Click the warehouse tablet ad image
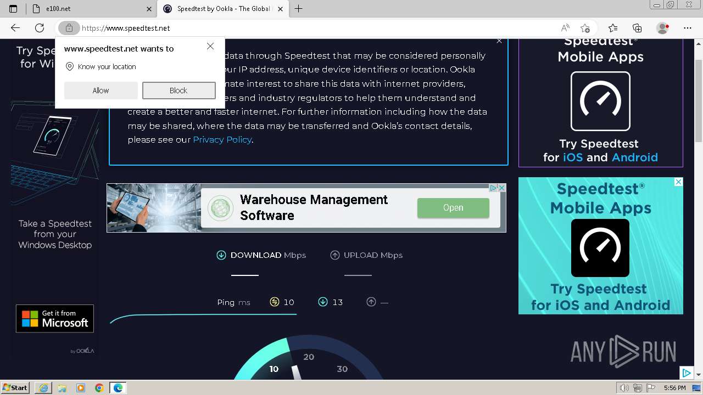Viewport: 703px width, 395px height. pos(153,208)
